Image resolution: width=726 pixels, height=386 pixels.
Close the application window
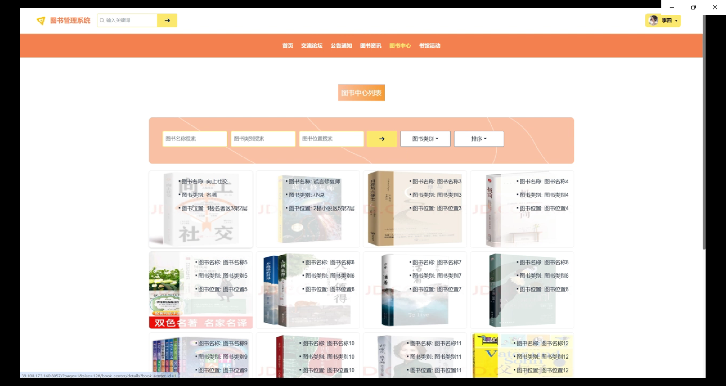click(x=715, y=7)
